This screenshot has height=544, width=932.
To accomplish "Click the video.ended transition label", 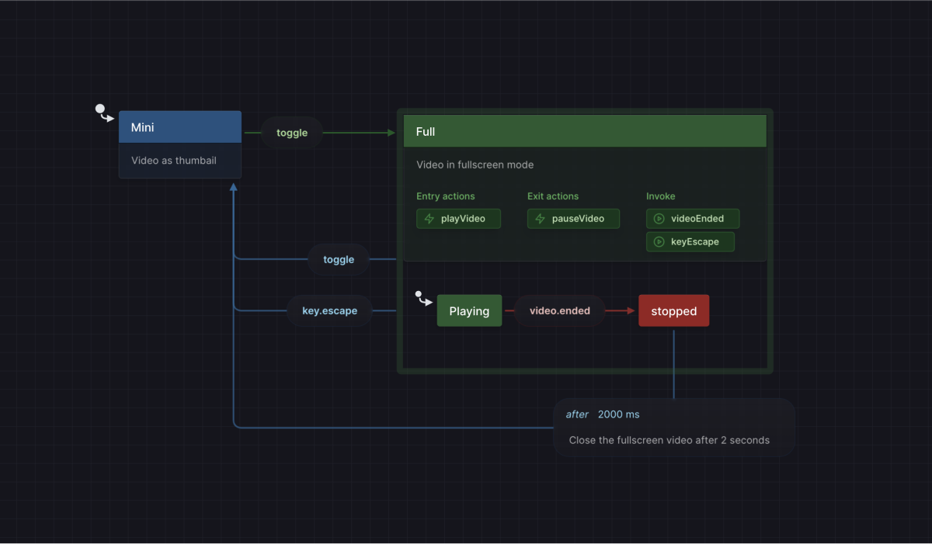I will coord(559,310).
